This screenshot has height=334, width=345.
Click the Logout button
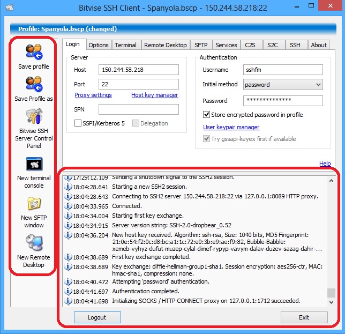pyautogui.click(x=97, y=317)
